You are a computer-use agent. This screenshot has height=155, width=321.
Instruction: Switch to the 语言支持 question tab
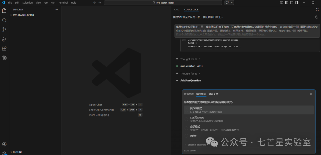tap(213, 94)
